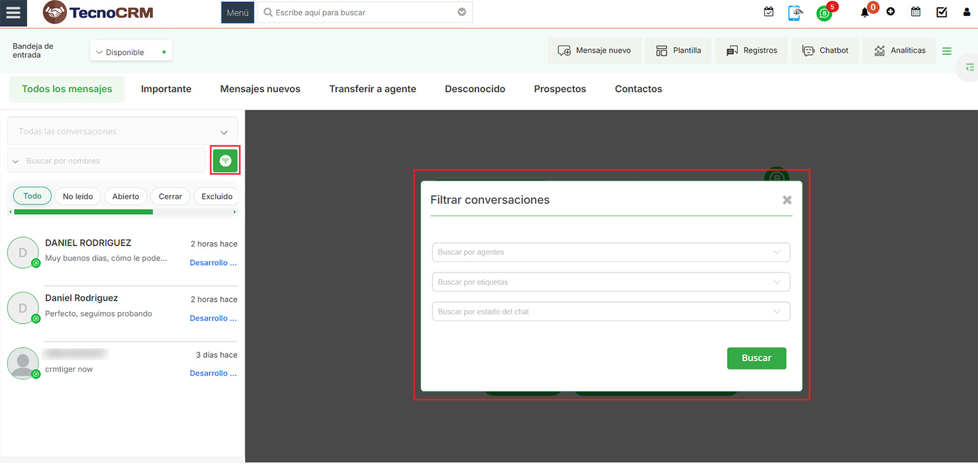Open the tasks checkmark icon in header
Screen dimensions: 978x465
pyautogui.click(x=942, y=12)
